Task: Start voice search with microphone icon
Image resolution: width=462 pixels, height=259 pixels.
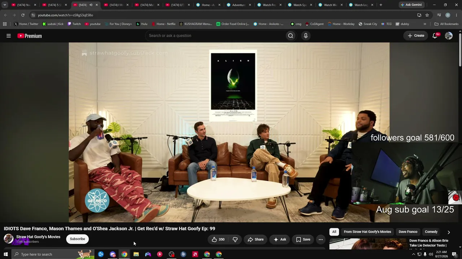Action: pyautogui.click(x=306, y=36)
